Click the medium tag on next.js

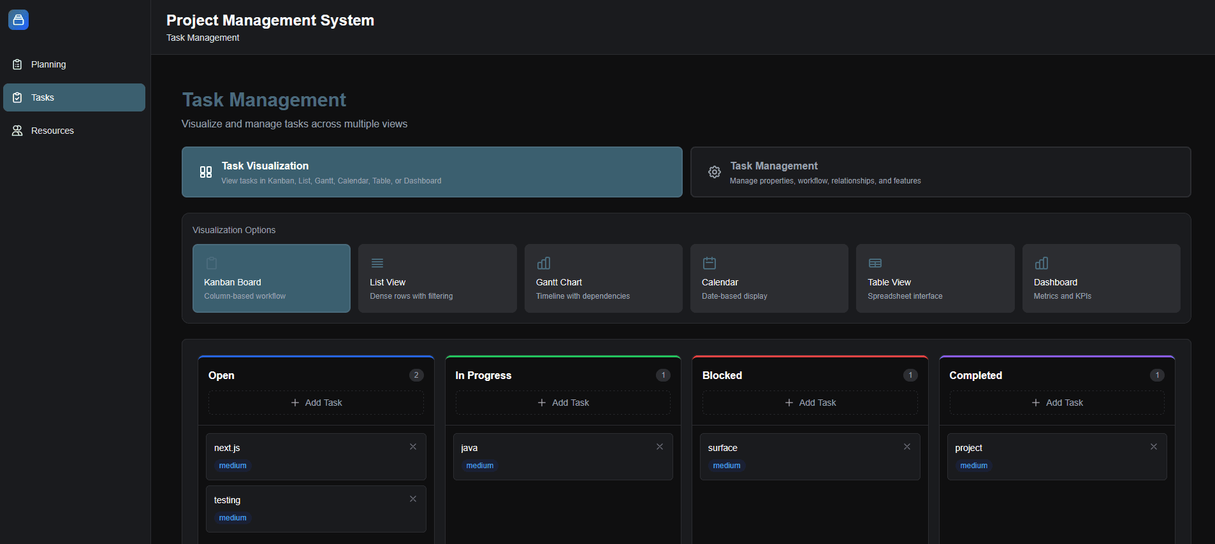233,466
